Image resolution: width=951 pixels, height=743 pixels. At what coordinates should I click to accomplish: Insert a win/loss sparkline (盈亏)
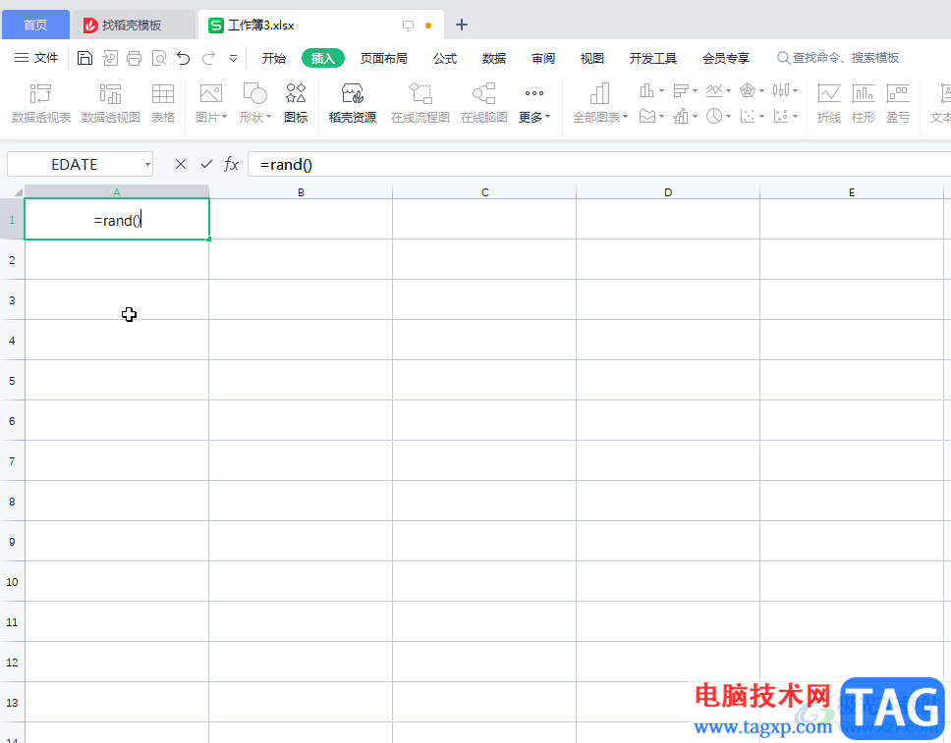point(898,103)
